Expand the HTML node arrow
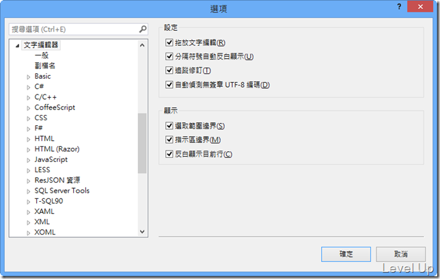Screen dimensions: 440x279 point(28,139)
